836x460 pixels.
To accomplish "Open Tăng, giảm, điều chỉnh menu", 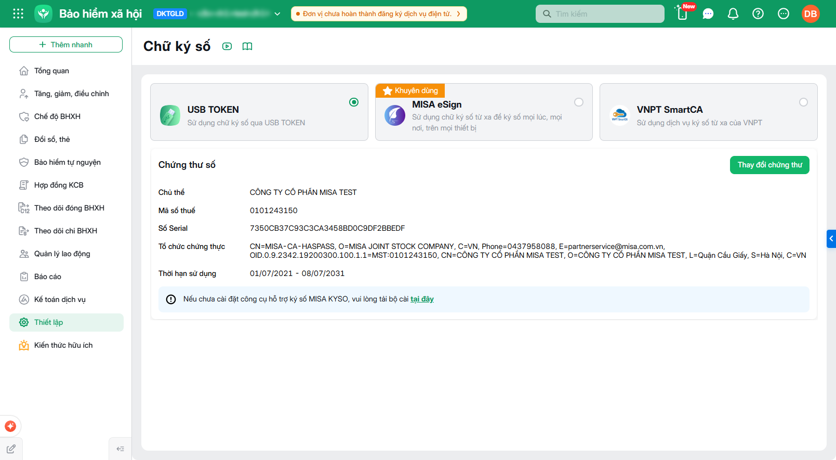I will point(67,94).
